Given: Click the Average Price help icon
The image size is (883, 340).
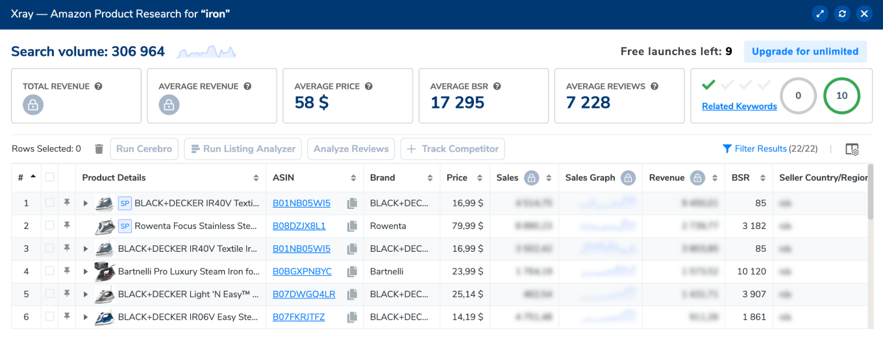Looking at the screenshot, I should (368, 86).
